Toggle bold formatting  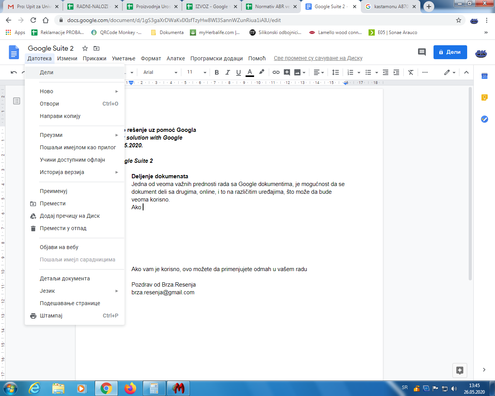(217, 72)
